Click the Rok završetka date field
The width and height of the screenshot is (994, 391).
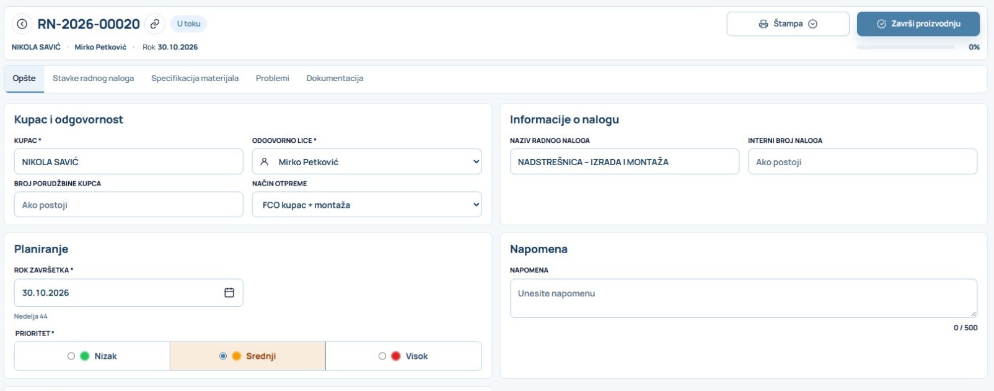[129, 293]
